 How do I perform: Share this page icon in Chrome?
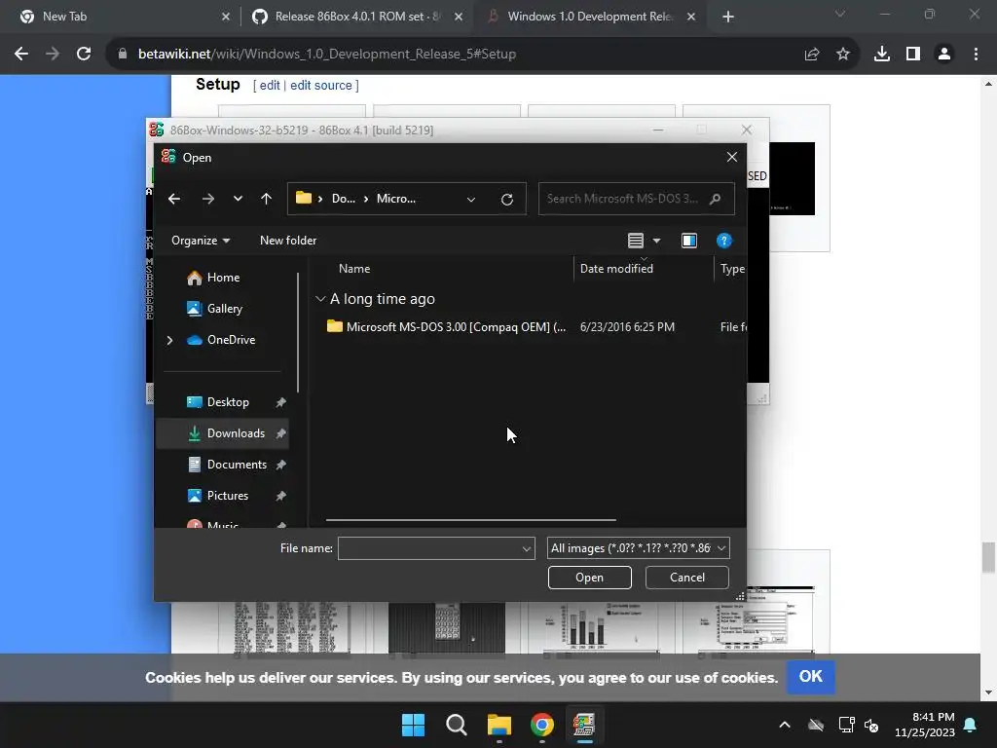[x=812, y=55]
